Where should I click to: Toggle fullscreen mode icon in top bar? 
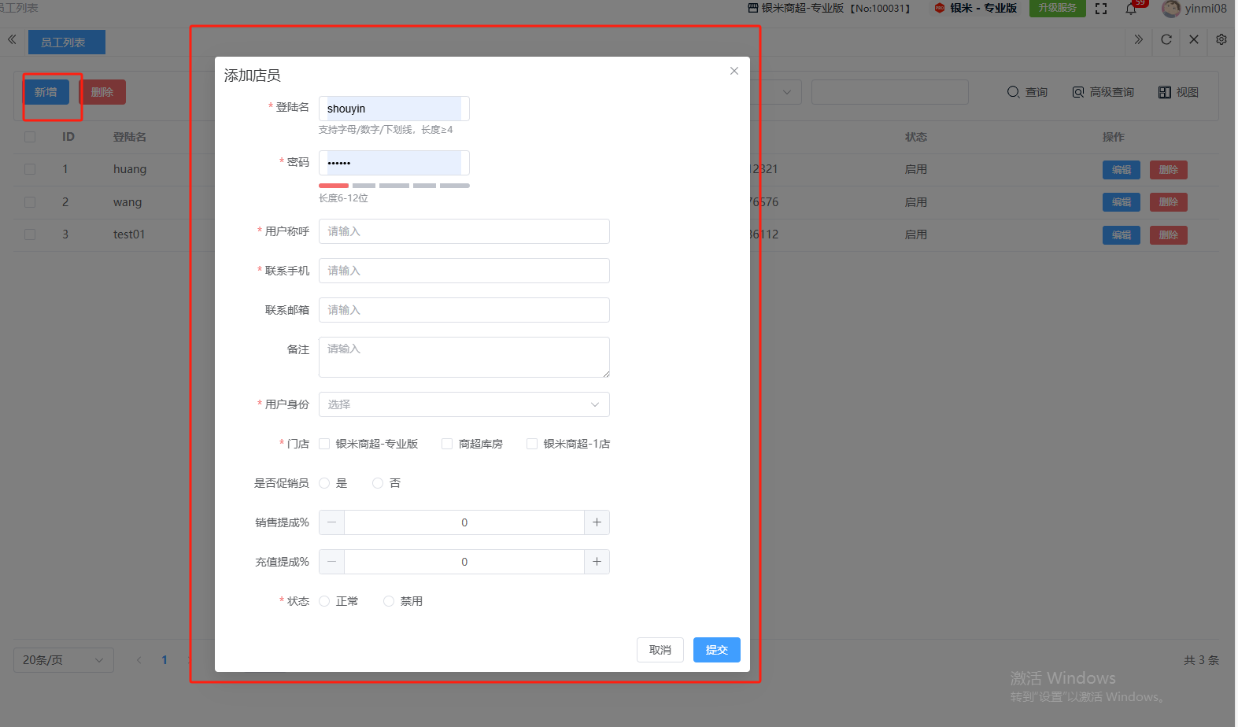pyautogui.click(x=1101, y=9)
